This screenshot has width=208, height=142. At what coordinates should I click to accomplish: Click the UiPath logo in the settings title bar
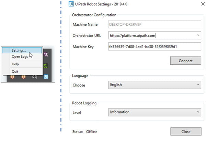click(x=71, y=4)
